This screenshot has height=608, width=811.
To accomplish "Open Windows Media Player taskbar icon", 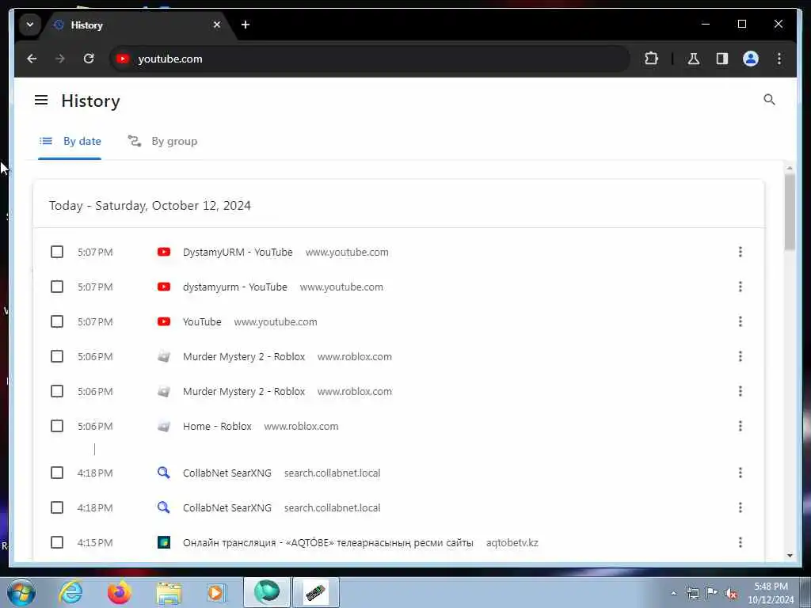I will coord(216,592).
